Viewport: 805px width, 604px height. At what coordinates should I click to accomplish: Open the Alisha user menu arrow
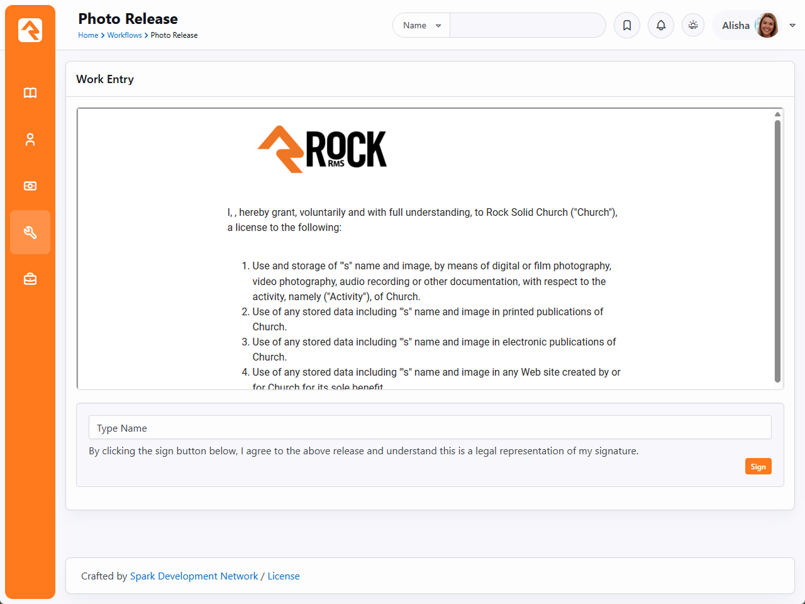[792, 25]
